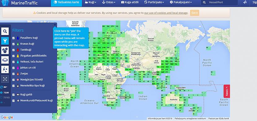Toggle fullscreen map expand icon
The height and width of the screenshot is (121, 257).
pos(5,79)
